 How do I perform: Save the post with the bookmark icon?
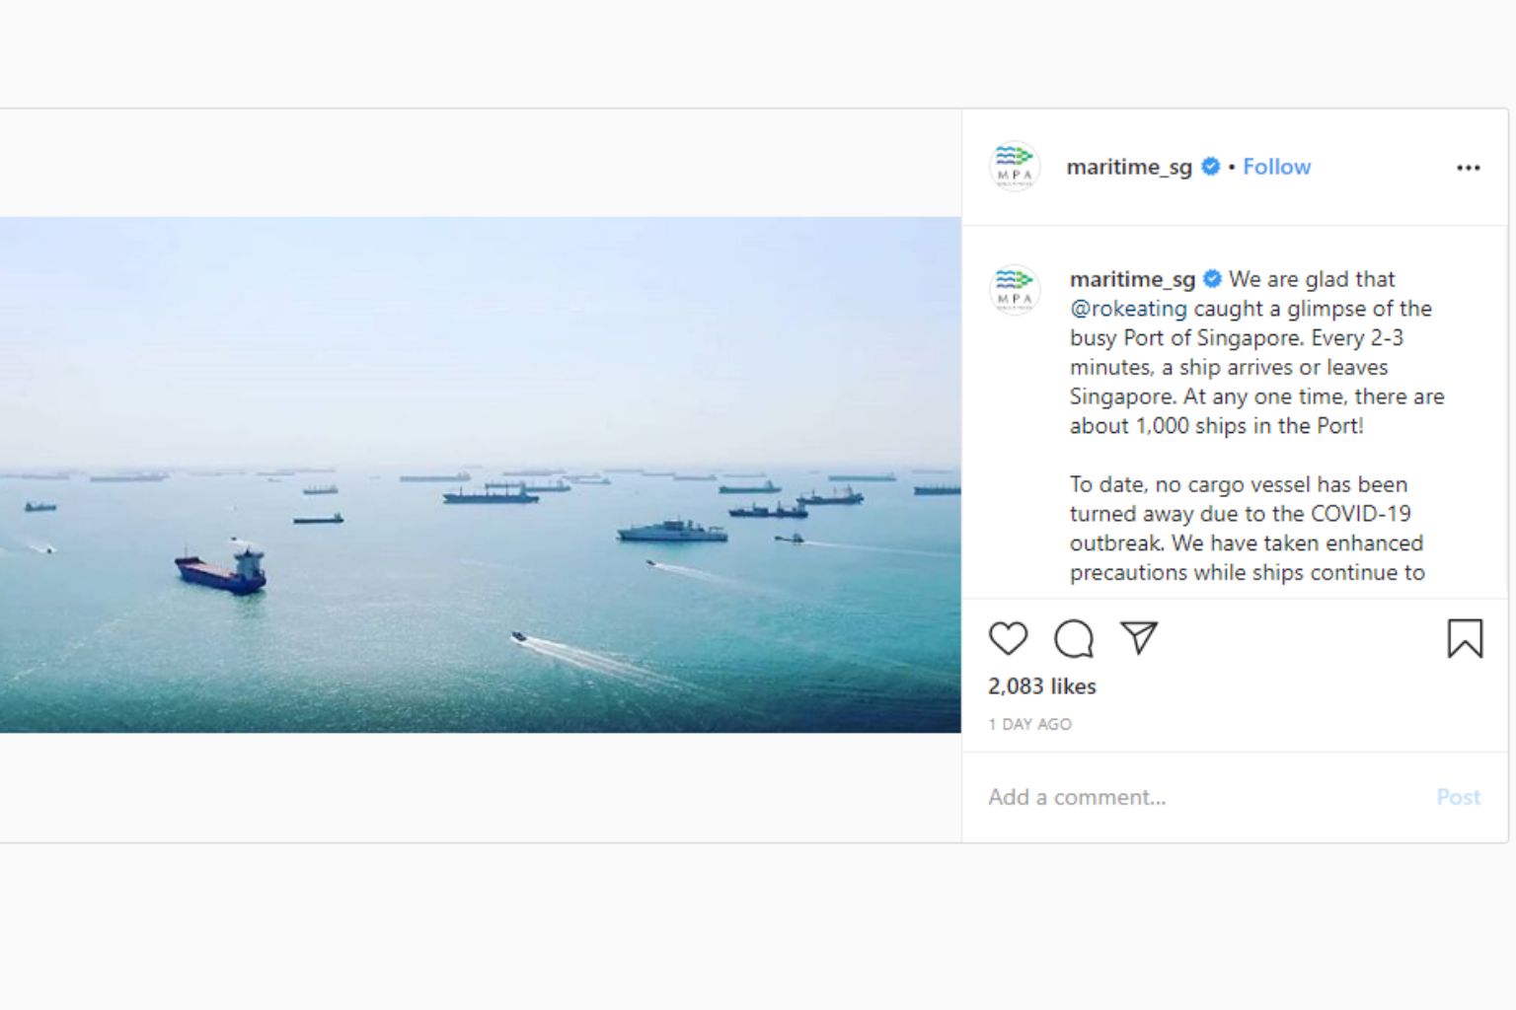click(1465, 638)
